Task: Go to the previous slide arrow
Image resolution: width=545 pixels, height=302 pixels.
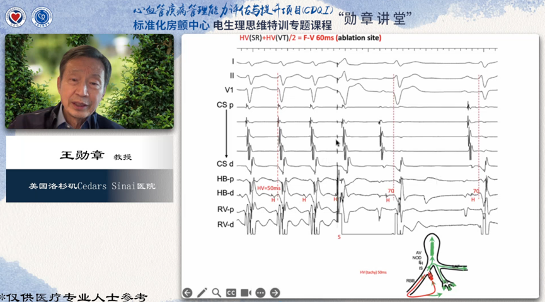Action: [x=187, y=293]
